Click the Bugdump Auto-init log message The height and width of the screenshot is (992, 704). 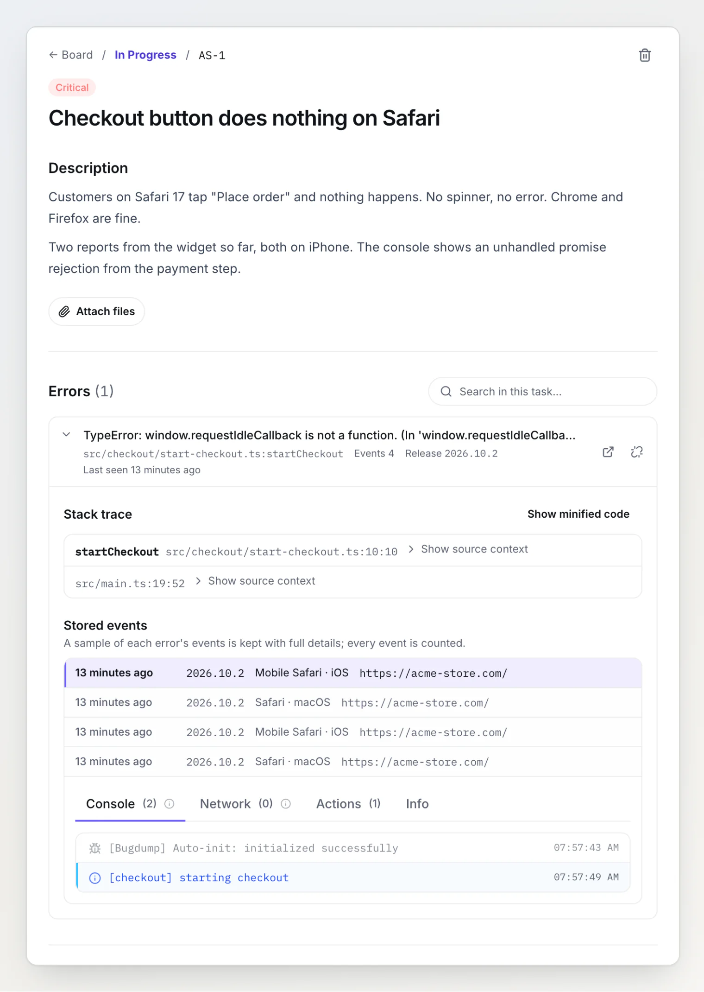pyautogui.click(x=254, y=848)
